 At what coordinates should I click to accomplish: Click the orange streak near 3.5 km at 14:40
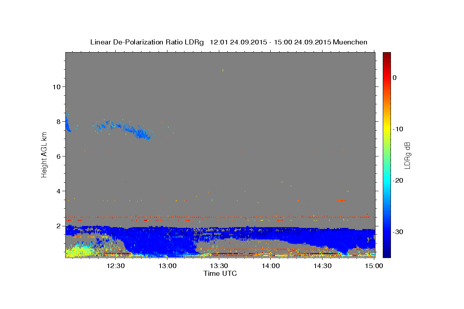[341, 200]
